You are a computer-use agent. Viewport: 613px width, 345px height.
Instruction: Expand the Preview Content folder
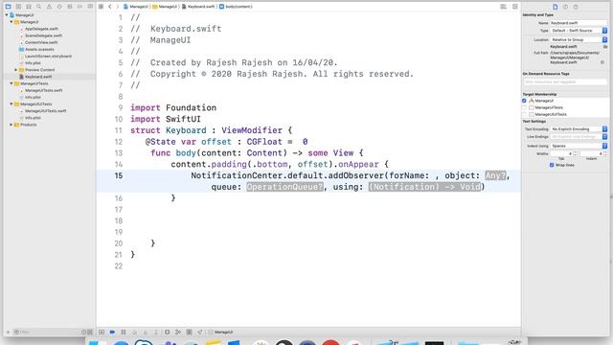[16, 70]
